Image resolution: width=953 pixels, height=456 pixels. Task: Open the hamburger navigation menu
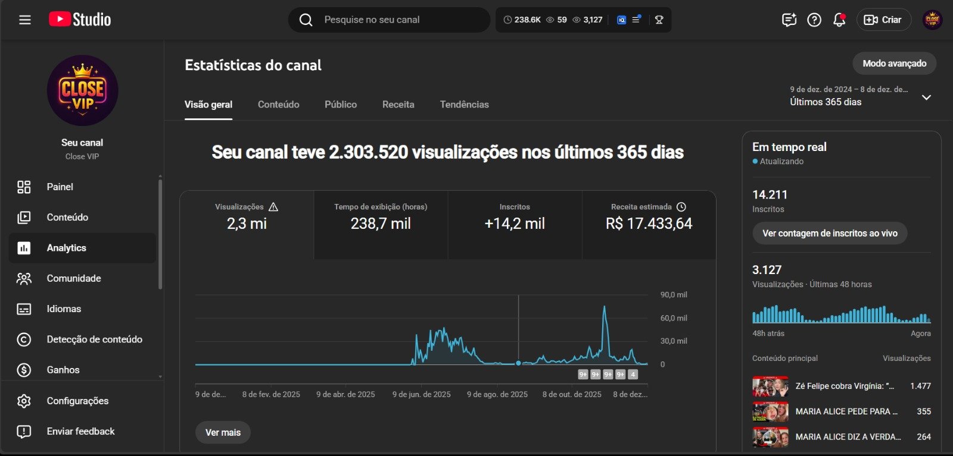click(24, 20)
